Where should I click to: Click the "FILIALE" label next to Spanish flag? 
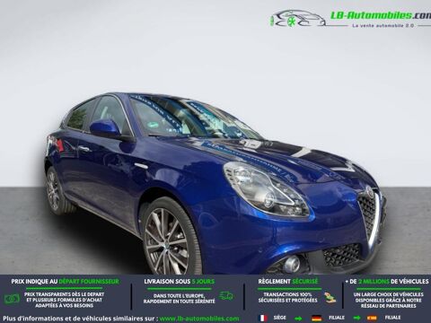pyautogui.click(x=392, y=318)
